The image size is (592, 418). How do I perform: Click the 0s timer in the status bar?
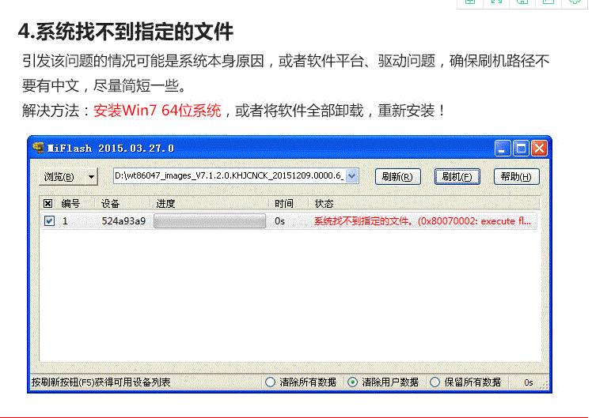click(528, 382)
